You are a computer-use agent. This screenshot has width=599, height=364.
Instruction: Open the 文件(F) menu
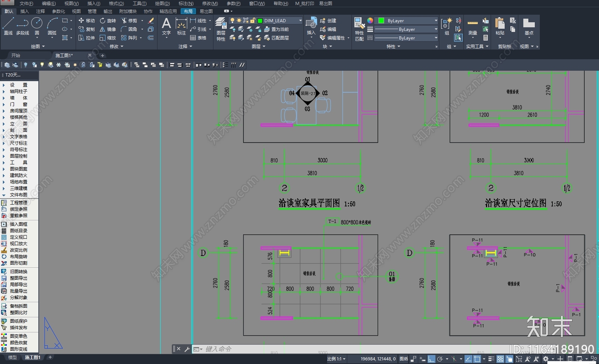coord(26,3)
